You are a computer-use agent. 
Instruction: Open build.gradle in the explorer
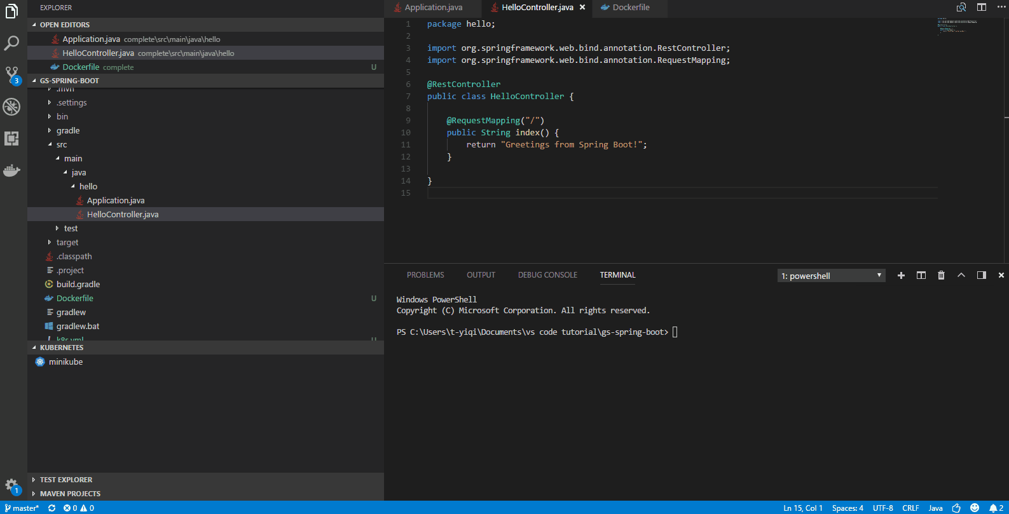tap(78, 284)
